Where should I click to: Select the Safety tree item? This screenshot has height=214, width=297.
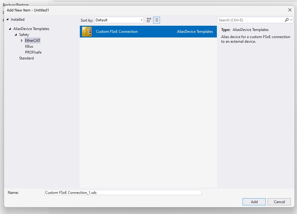click(24, 35)
